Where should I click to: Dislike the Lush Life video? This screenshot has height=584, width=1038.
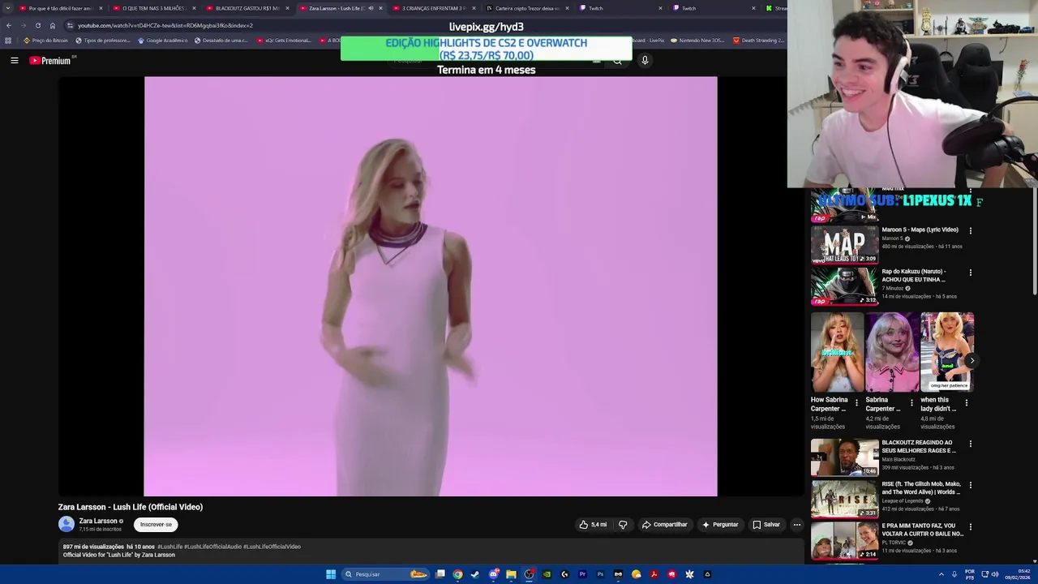click(x=623, y=525)
